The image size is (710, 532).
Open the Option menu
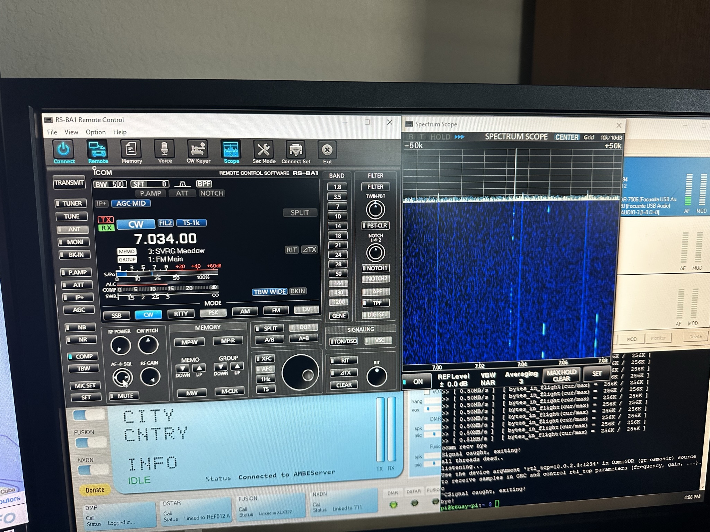pos(95,132)
